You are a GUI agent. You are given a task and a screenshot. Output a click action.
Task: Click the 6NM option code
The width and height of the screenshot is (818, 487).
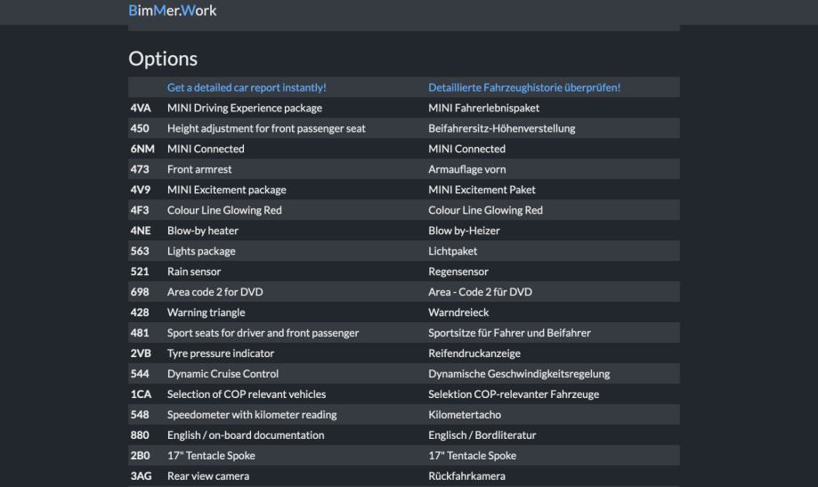coord(142,149)
